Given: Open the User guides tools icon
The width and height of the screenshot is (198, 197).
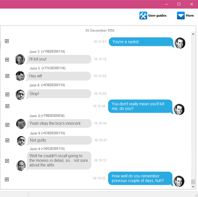Looking at the screenshot, I should (x=143, y=16).
